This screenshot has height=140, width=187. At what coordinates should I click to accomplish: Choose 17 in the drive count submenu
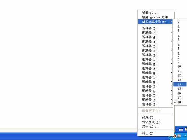point(180,98)
